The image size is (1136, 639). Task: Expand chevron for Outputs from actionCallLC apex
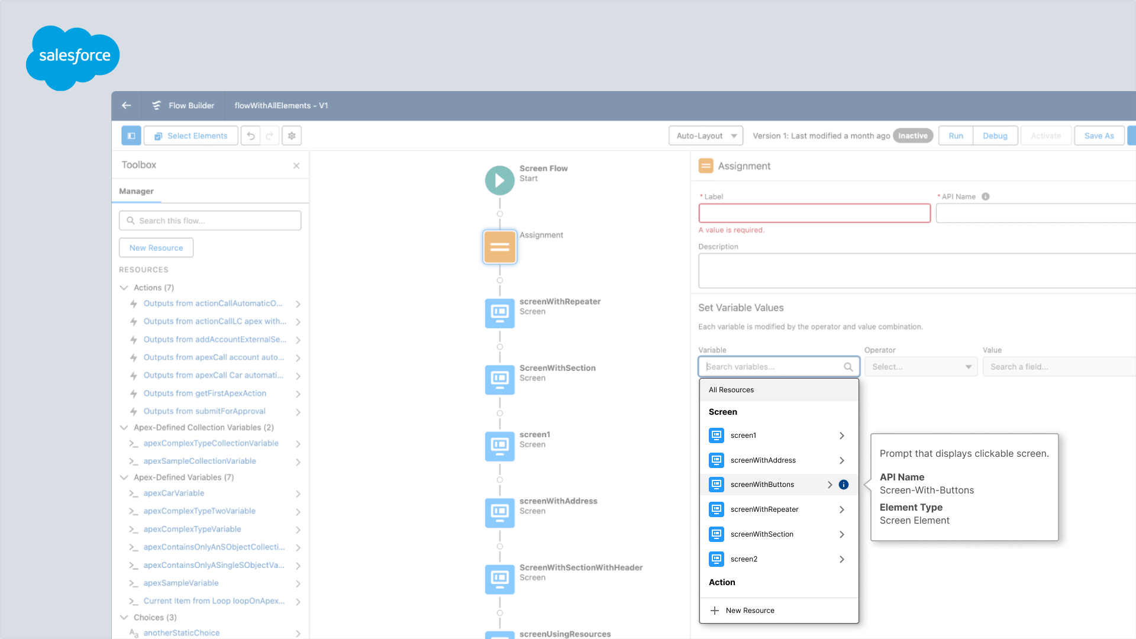click(x=298, y=322)
